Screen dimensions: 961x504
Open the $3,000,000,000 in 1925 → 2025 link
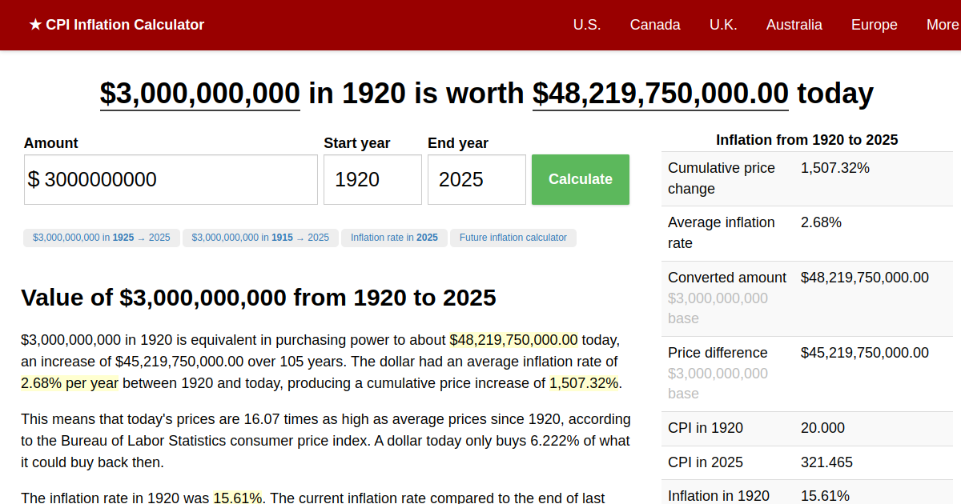(102, 238)
